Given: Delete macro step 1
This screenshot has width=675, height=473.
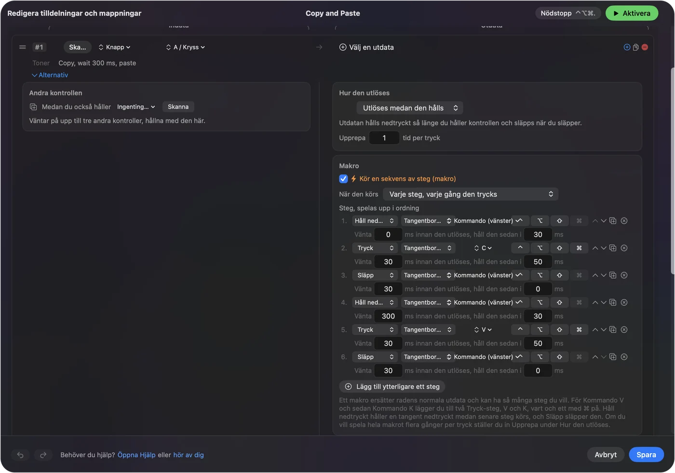Looking at the screenshot, I should tap(624, 221).
